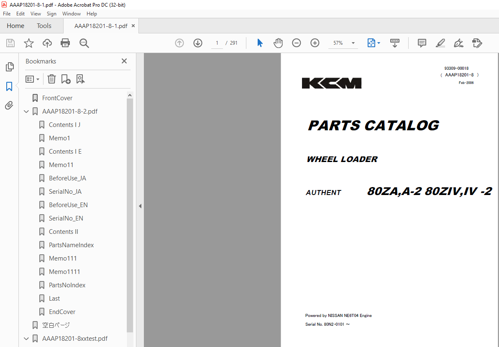Click the Zoom Out minus icon

point(297,43)
